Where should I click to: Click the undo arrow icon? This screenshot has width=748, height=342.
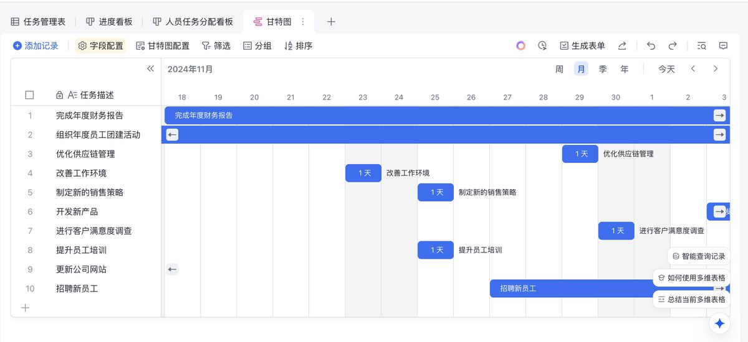pyautogui.click(x=651, y=45)
